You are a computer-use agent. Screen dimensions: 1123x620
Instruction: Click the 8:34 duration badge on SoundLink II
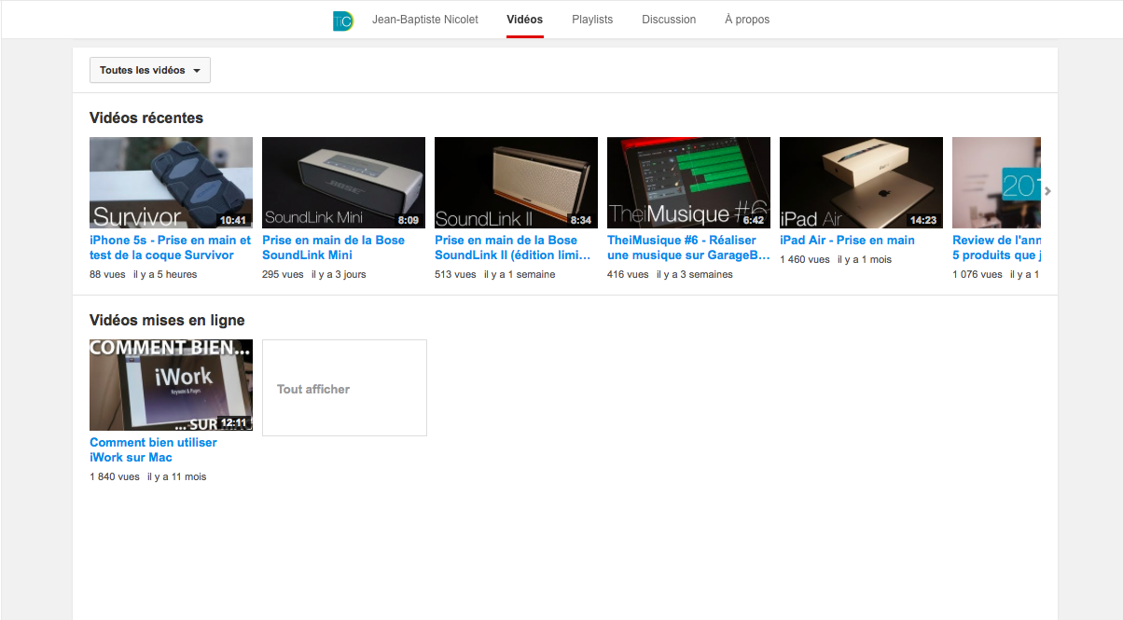point(581,221)
